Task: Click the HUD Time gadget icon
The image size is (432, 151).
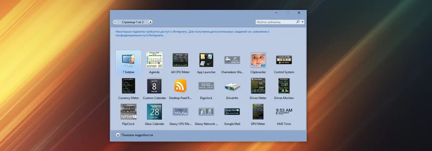Action: [284, 111]
